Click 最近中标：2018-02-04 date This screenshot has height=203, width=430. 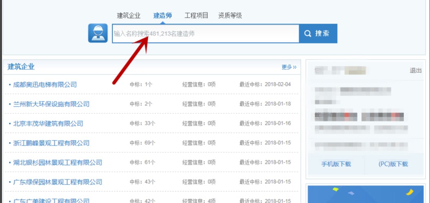265,85
